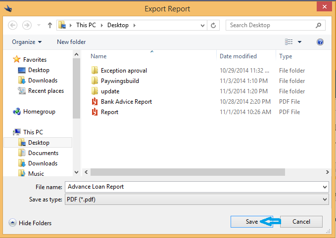Click the Up one level arrow

pos(50,25)
